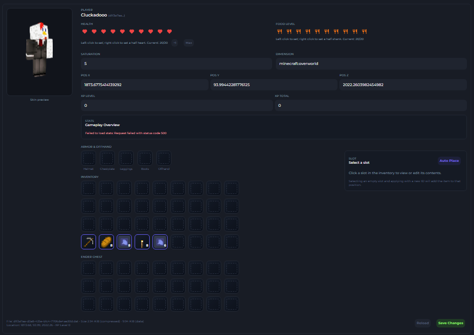Select the blue item stack of 8

(124, 242)
